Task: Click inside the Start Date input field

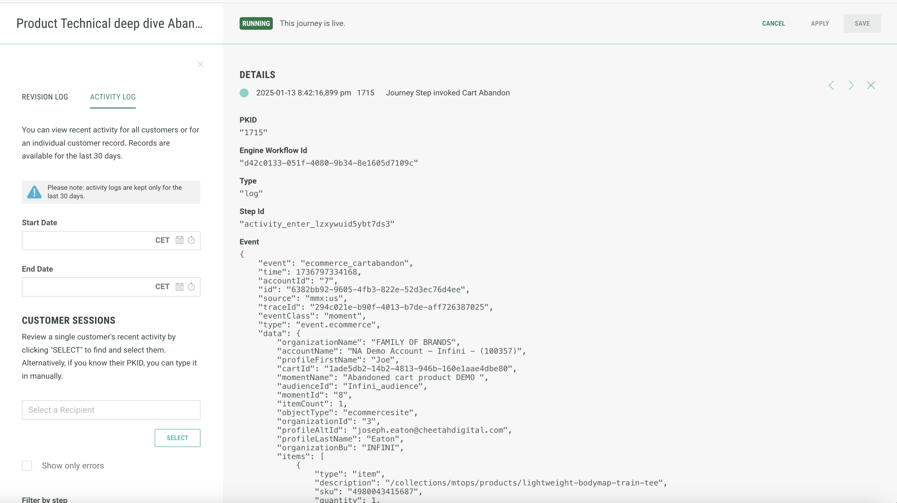Action: tap(87, 240)
